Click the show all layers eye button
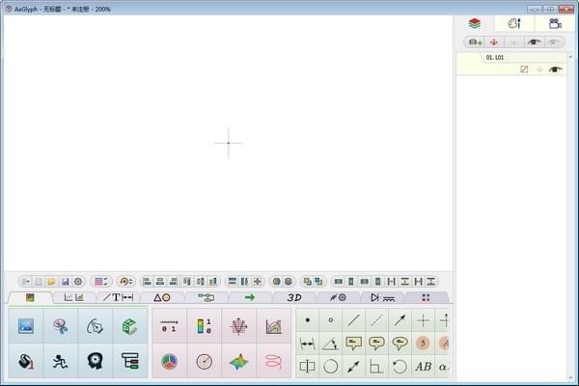This screenshot has height=386, width=579. 533,42
